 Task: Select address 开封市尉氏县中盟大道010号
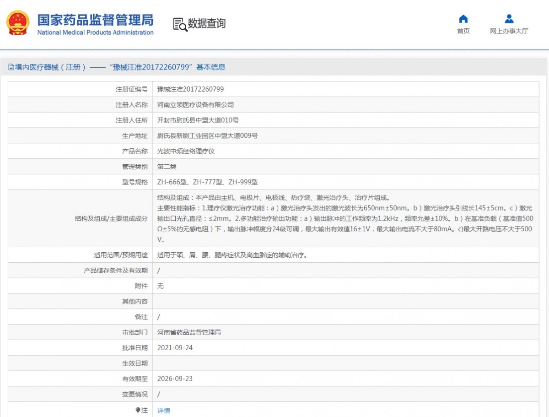tap(198, 120)
